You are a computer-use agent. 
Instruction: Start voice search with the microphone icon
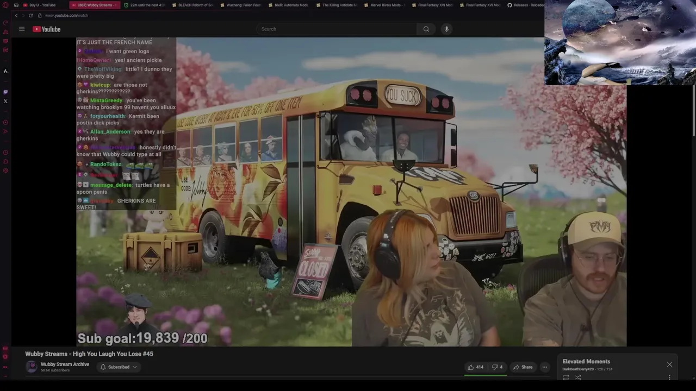coord(446,29)
